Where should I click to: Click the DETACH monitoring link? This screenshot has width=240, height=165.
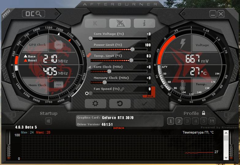point(119,128)
